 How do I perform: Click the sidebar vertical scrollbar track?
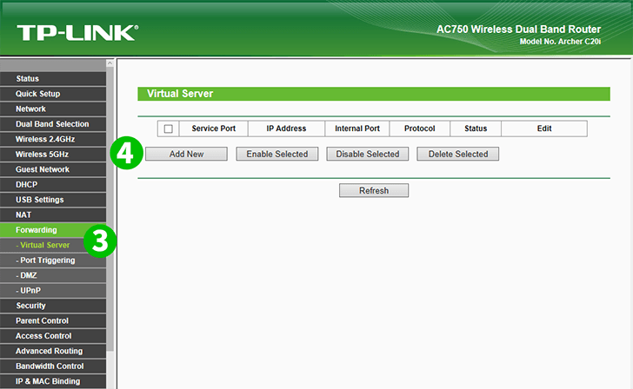pyautogui.click(x=110, y=369)
